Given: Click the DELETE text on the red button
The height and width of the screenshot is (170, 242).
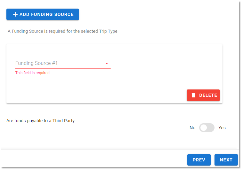Looking at the screenshot, I should pyautogui.click(x=208, y=95).
